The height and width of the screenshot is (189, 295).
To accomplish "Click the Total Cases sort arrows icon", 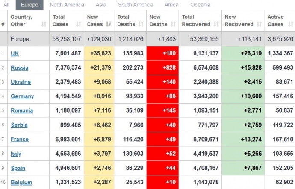I will pyautogui.click(x=78, y=24).
